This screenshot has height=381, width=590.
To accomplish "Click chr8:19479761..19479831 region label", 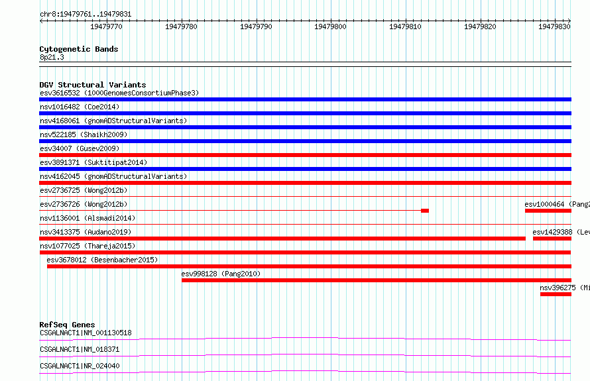I will tap(86, 15).
